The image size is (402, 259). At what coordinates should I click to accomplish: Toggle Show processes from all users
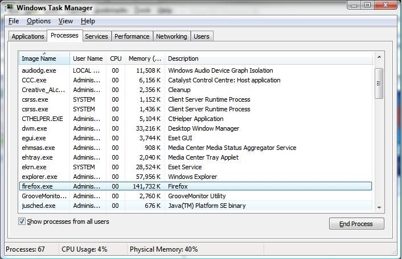(22, 222)
